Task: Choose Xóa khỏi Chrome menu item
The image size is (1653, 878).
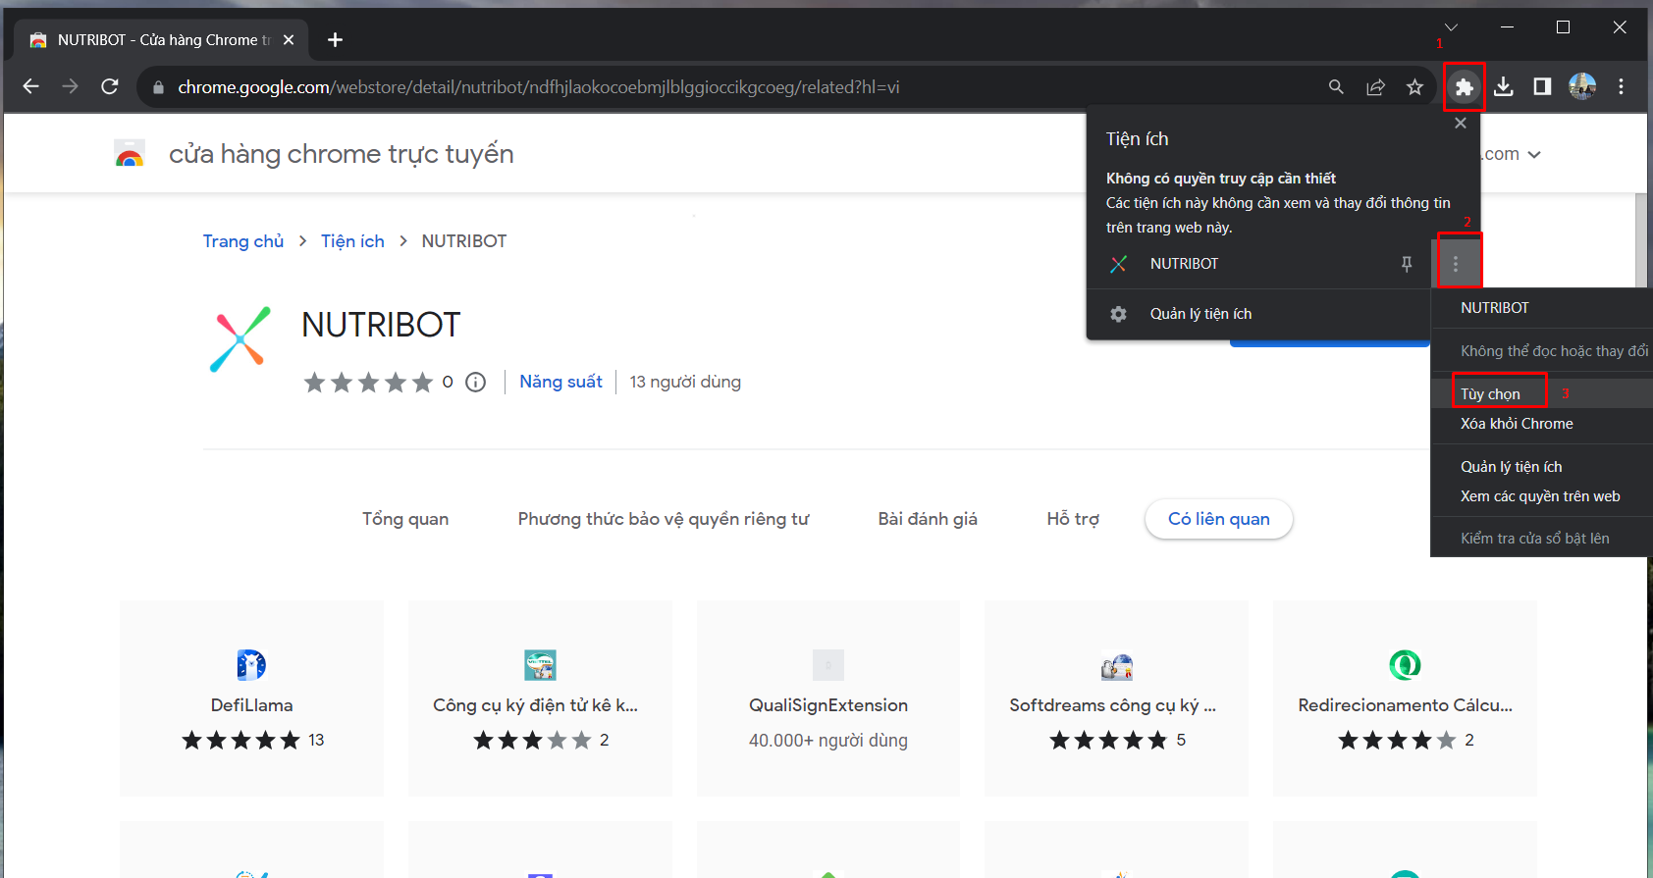Action: (x=1517, y=424)
